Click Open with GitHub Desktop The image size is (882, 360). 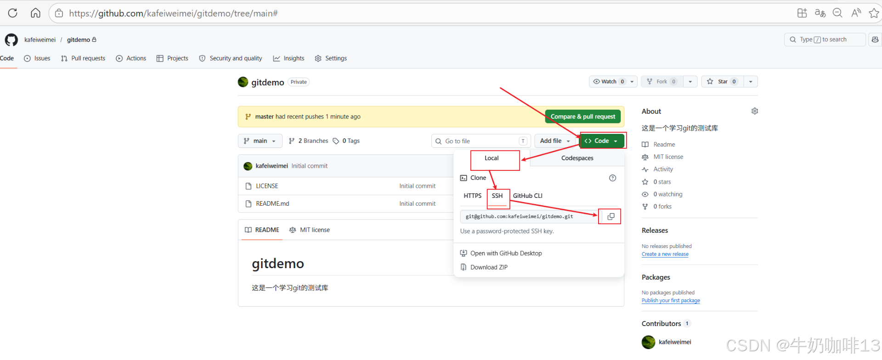click(501, 253)
